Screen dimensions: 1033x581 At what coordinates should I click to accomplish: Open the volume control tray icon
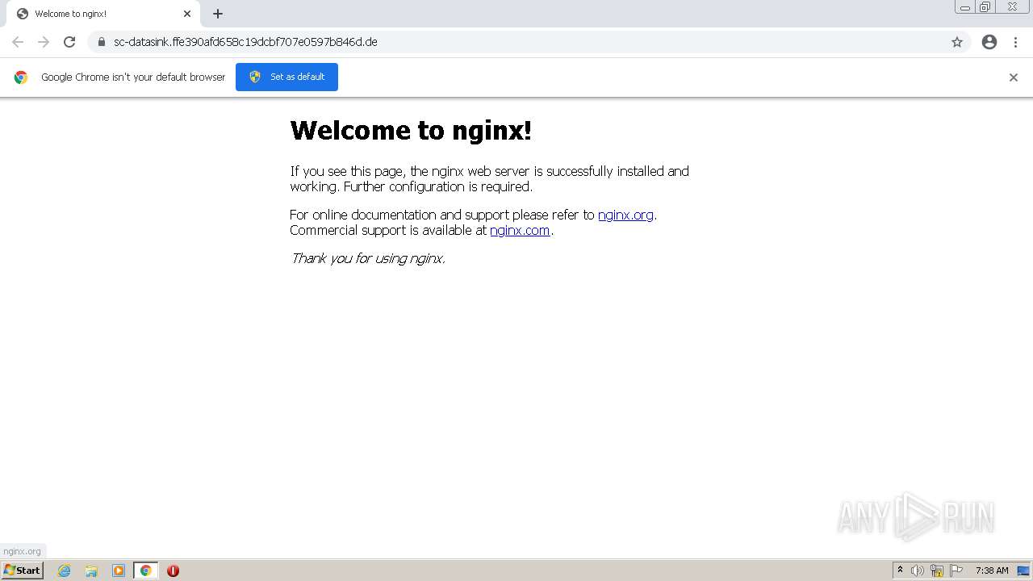[x=918, y=571]
